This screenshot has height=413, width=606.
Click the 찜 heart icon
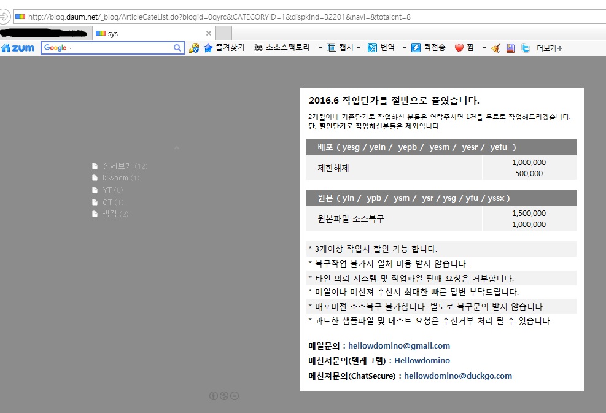[459, 48]
